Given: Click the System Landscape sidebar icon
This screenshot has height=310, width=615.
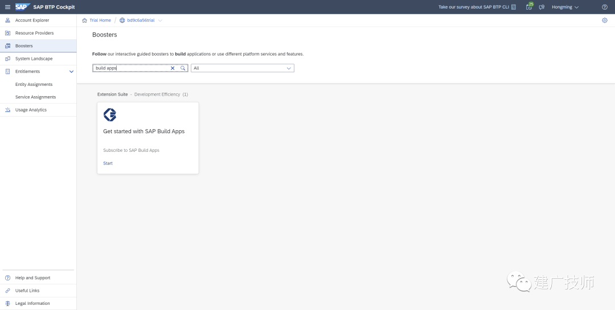Looking at the screenshot, I should point(7,59).
